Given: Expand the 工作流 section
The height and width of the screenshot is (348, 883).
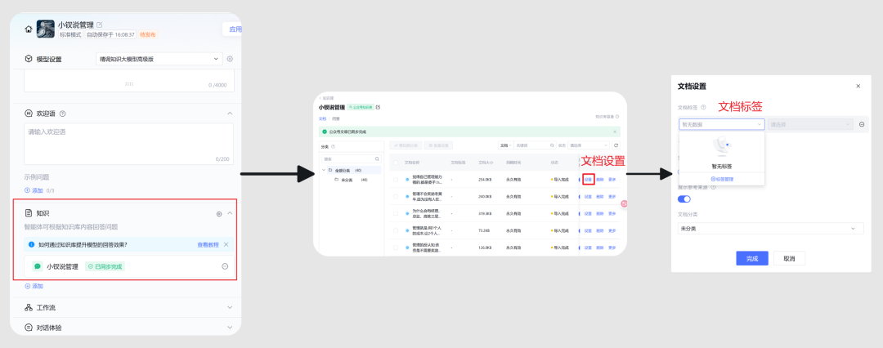Looking at the screenshot, I should coord(230,307).
